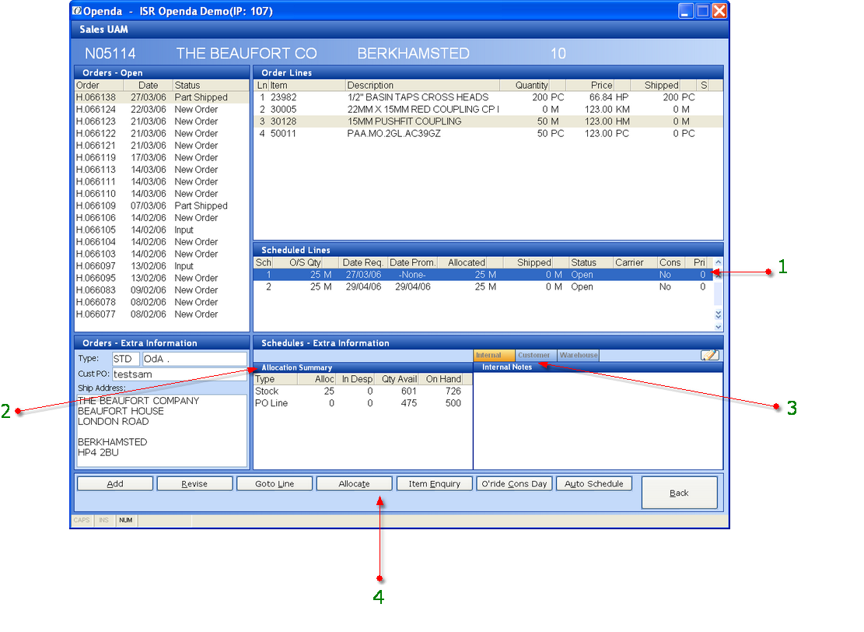
Task: Switch to the Warehouse notes tab
Action: (x=578, y=355)
